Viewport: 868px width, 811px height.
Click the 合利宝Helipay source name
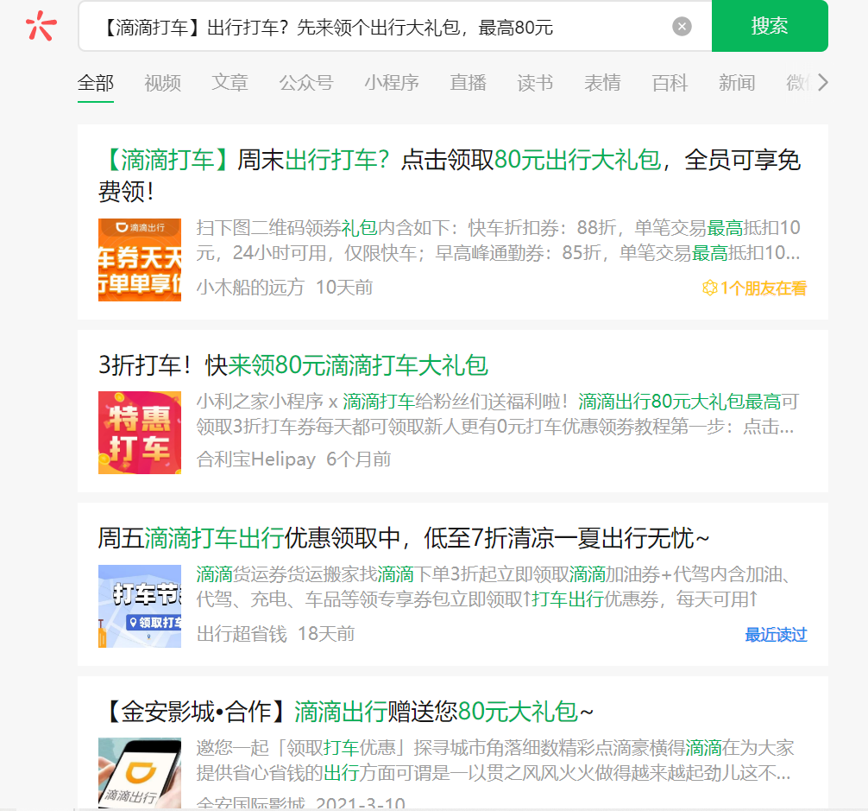[255, 459]
